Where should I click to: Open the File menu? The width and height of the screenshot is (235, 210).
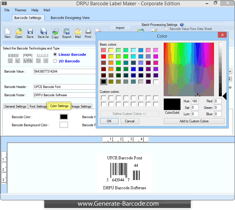tap(7, 10)
